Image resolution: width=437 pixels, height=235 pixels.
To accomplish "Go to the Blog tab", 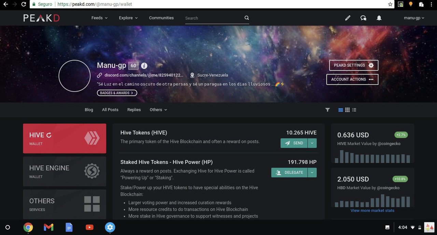I will (x=89, y=110).
